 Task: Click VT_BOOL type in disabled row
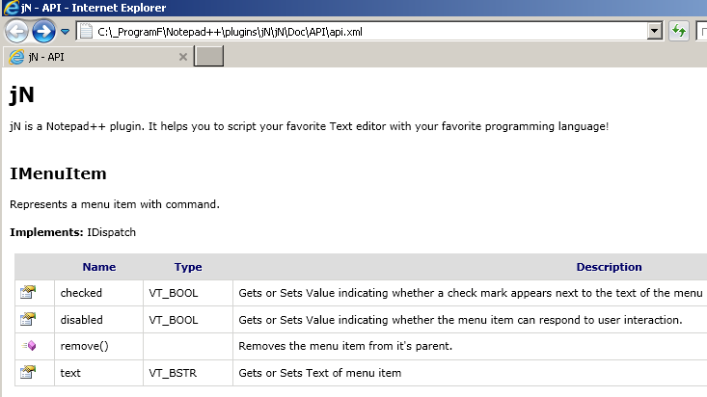click(174, 320)
